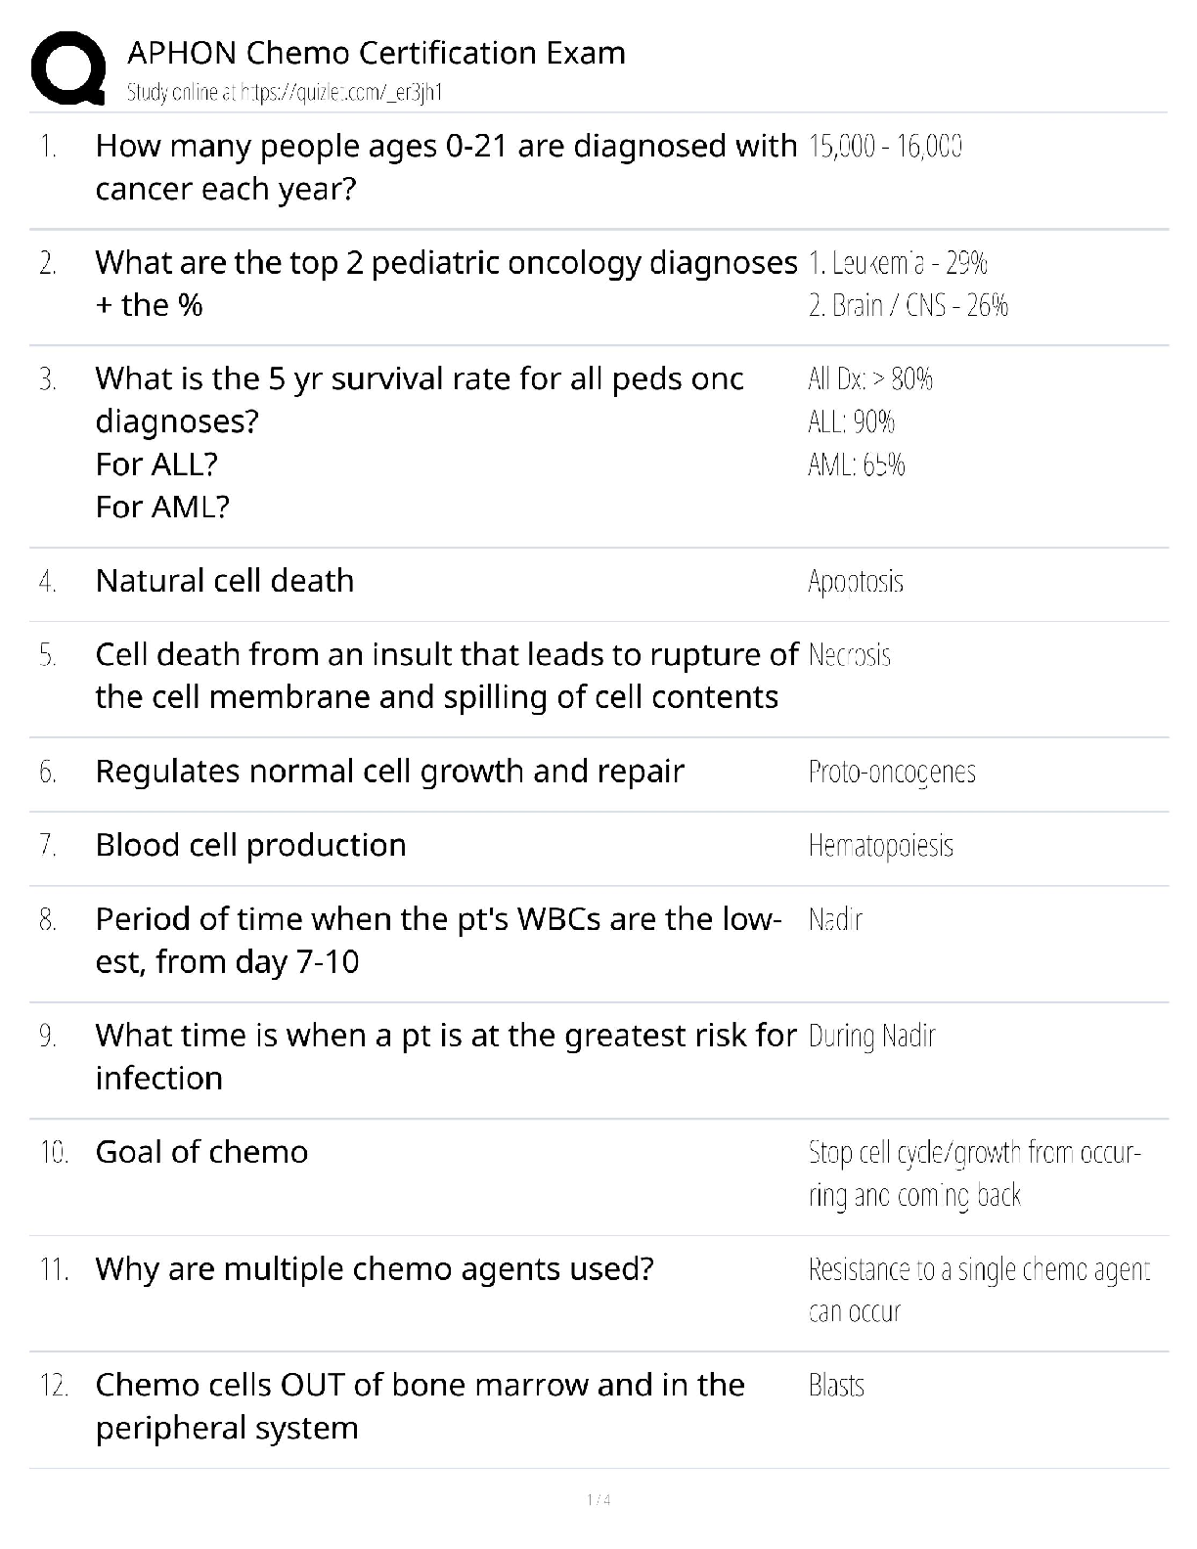The height and width of the screenshot is (1549, 1197).
Task: Click the 'Nadir' answer in item 8
Action: (835, 920)
